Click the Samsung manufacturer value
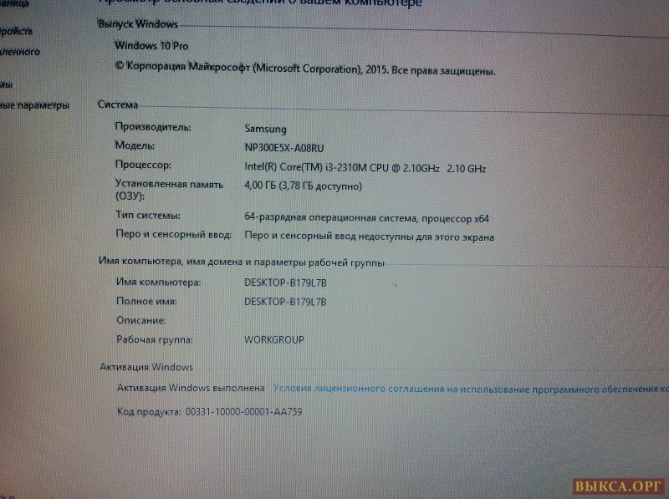Image resolution: width=669 pixels, height=499 pixels. (265, 129)
